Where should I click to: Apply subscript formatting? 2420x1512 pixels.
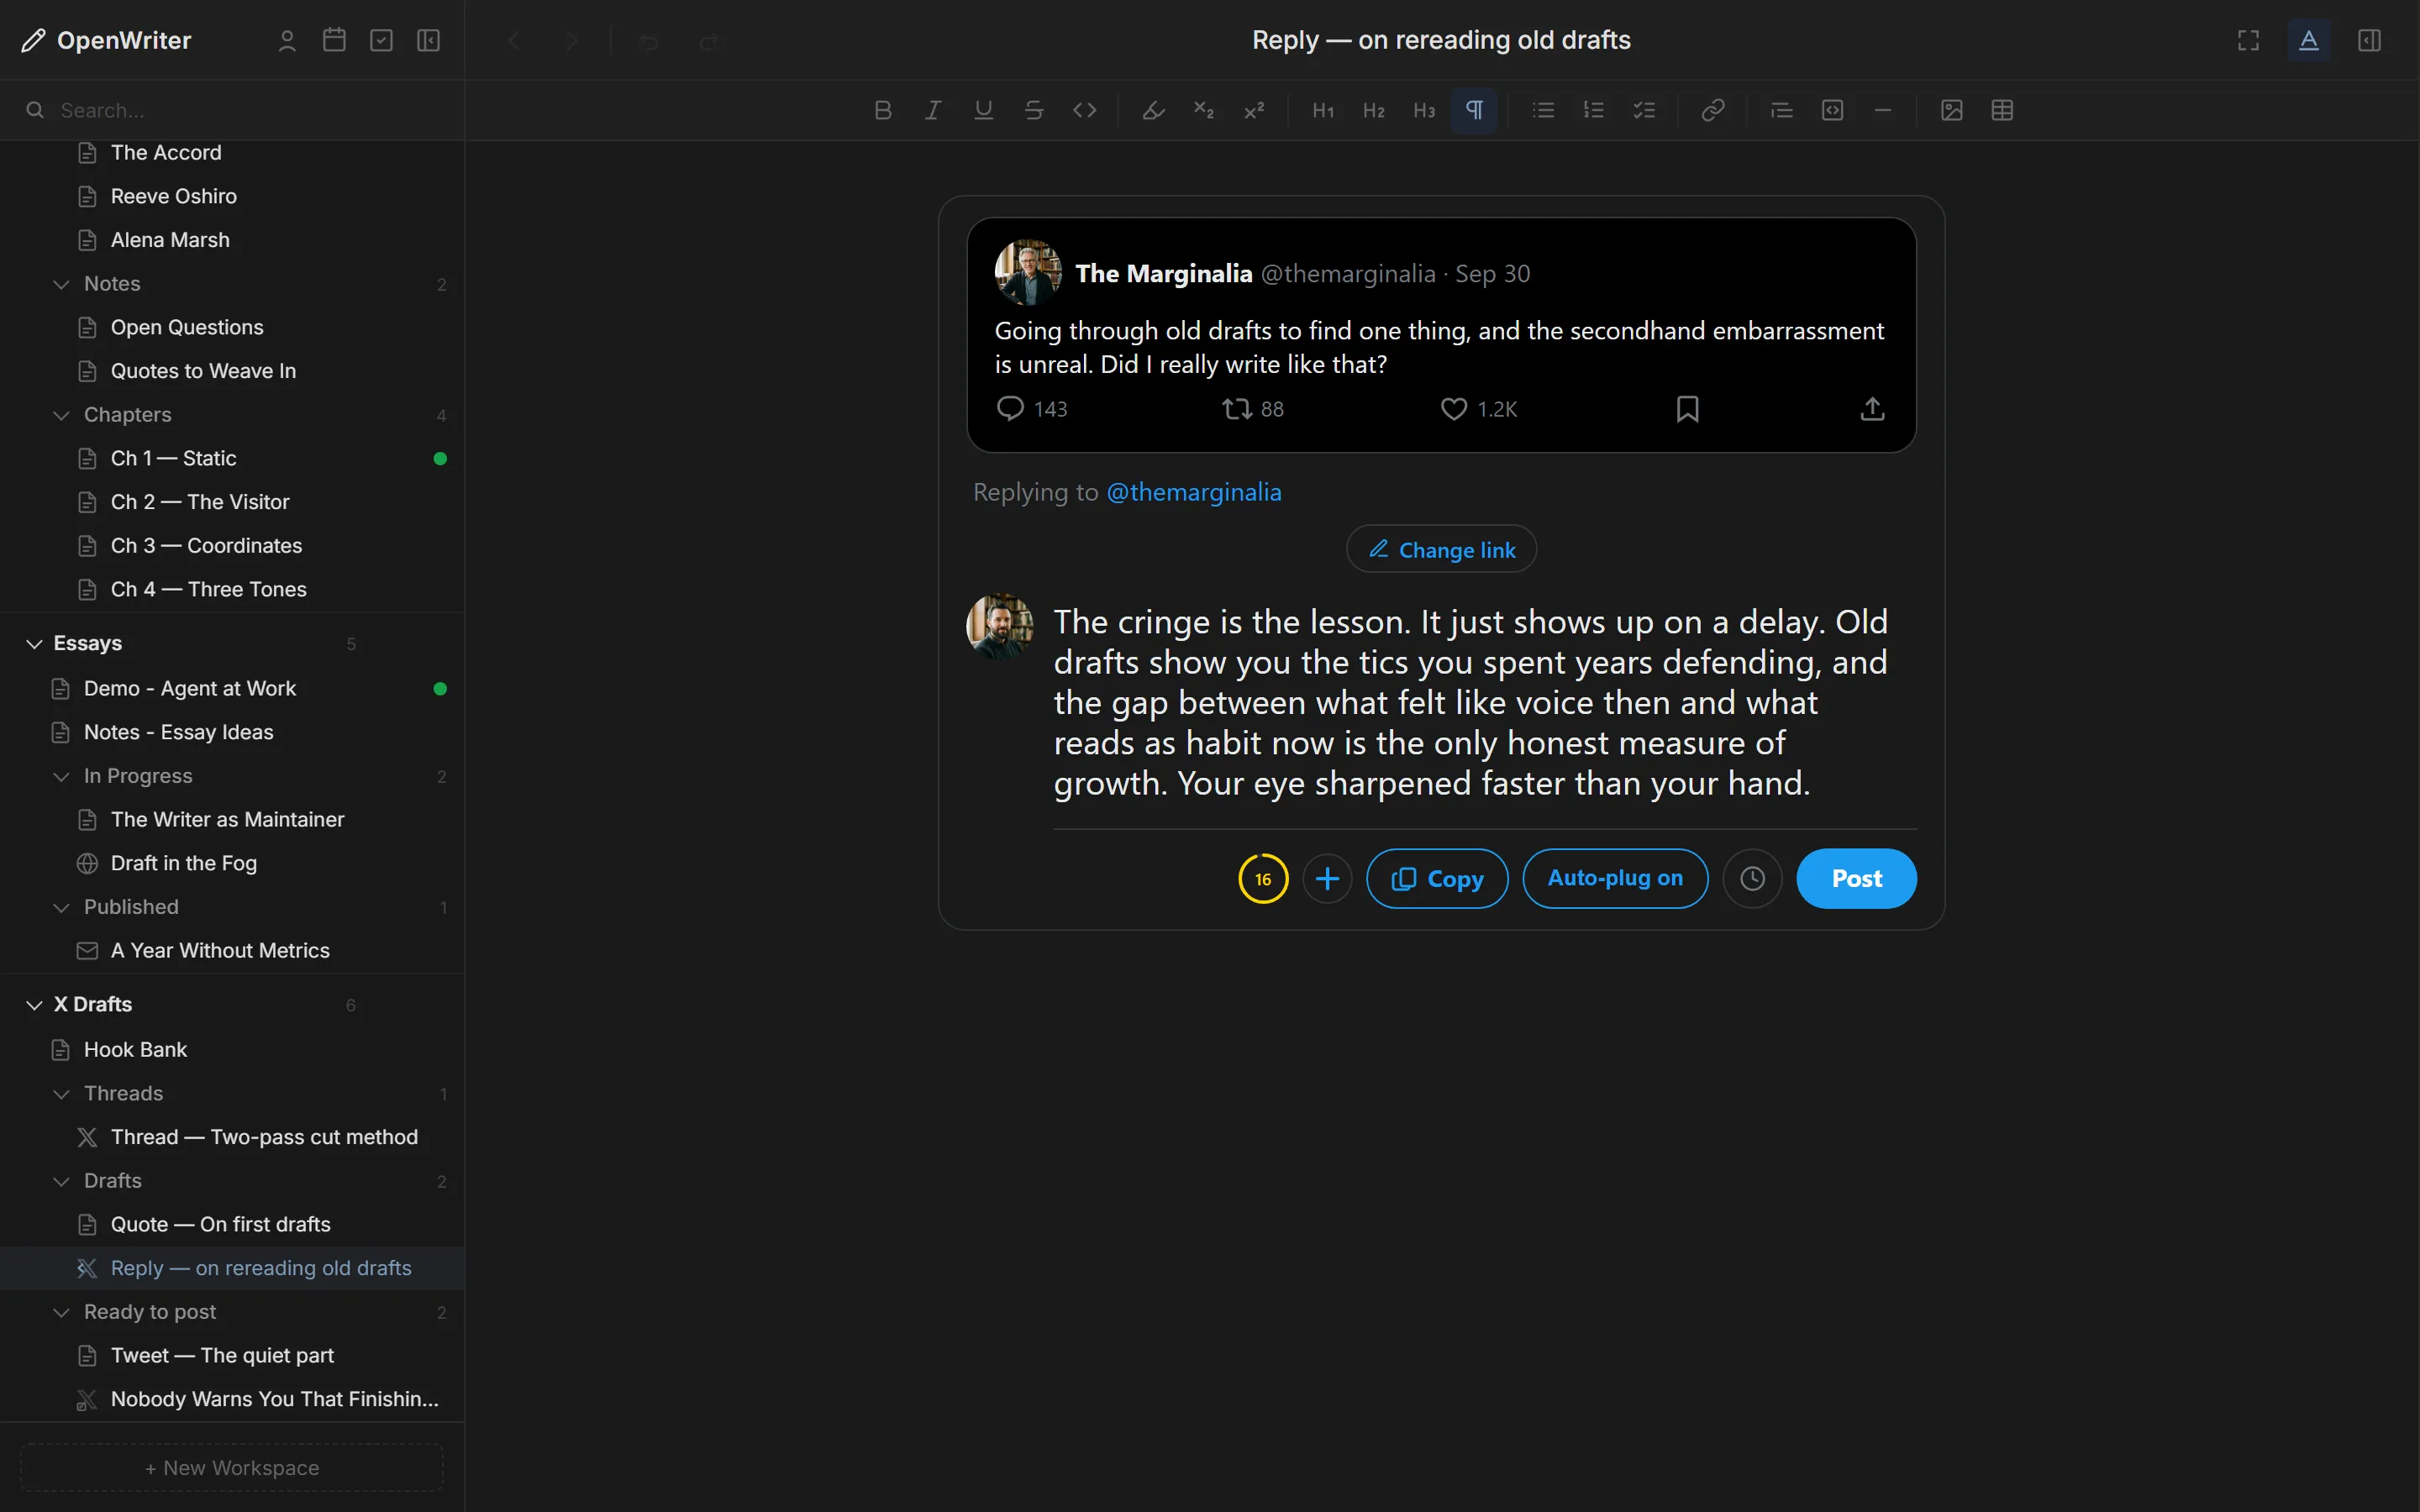[1203, 110]
